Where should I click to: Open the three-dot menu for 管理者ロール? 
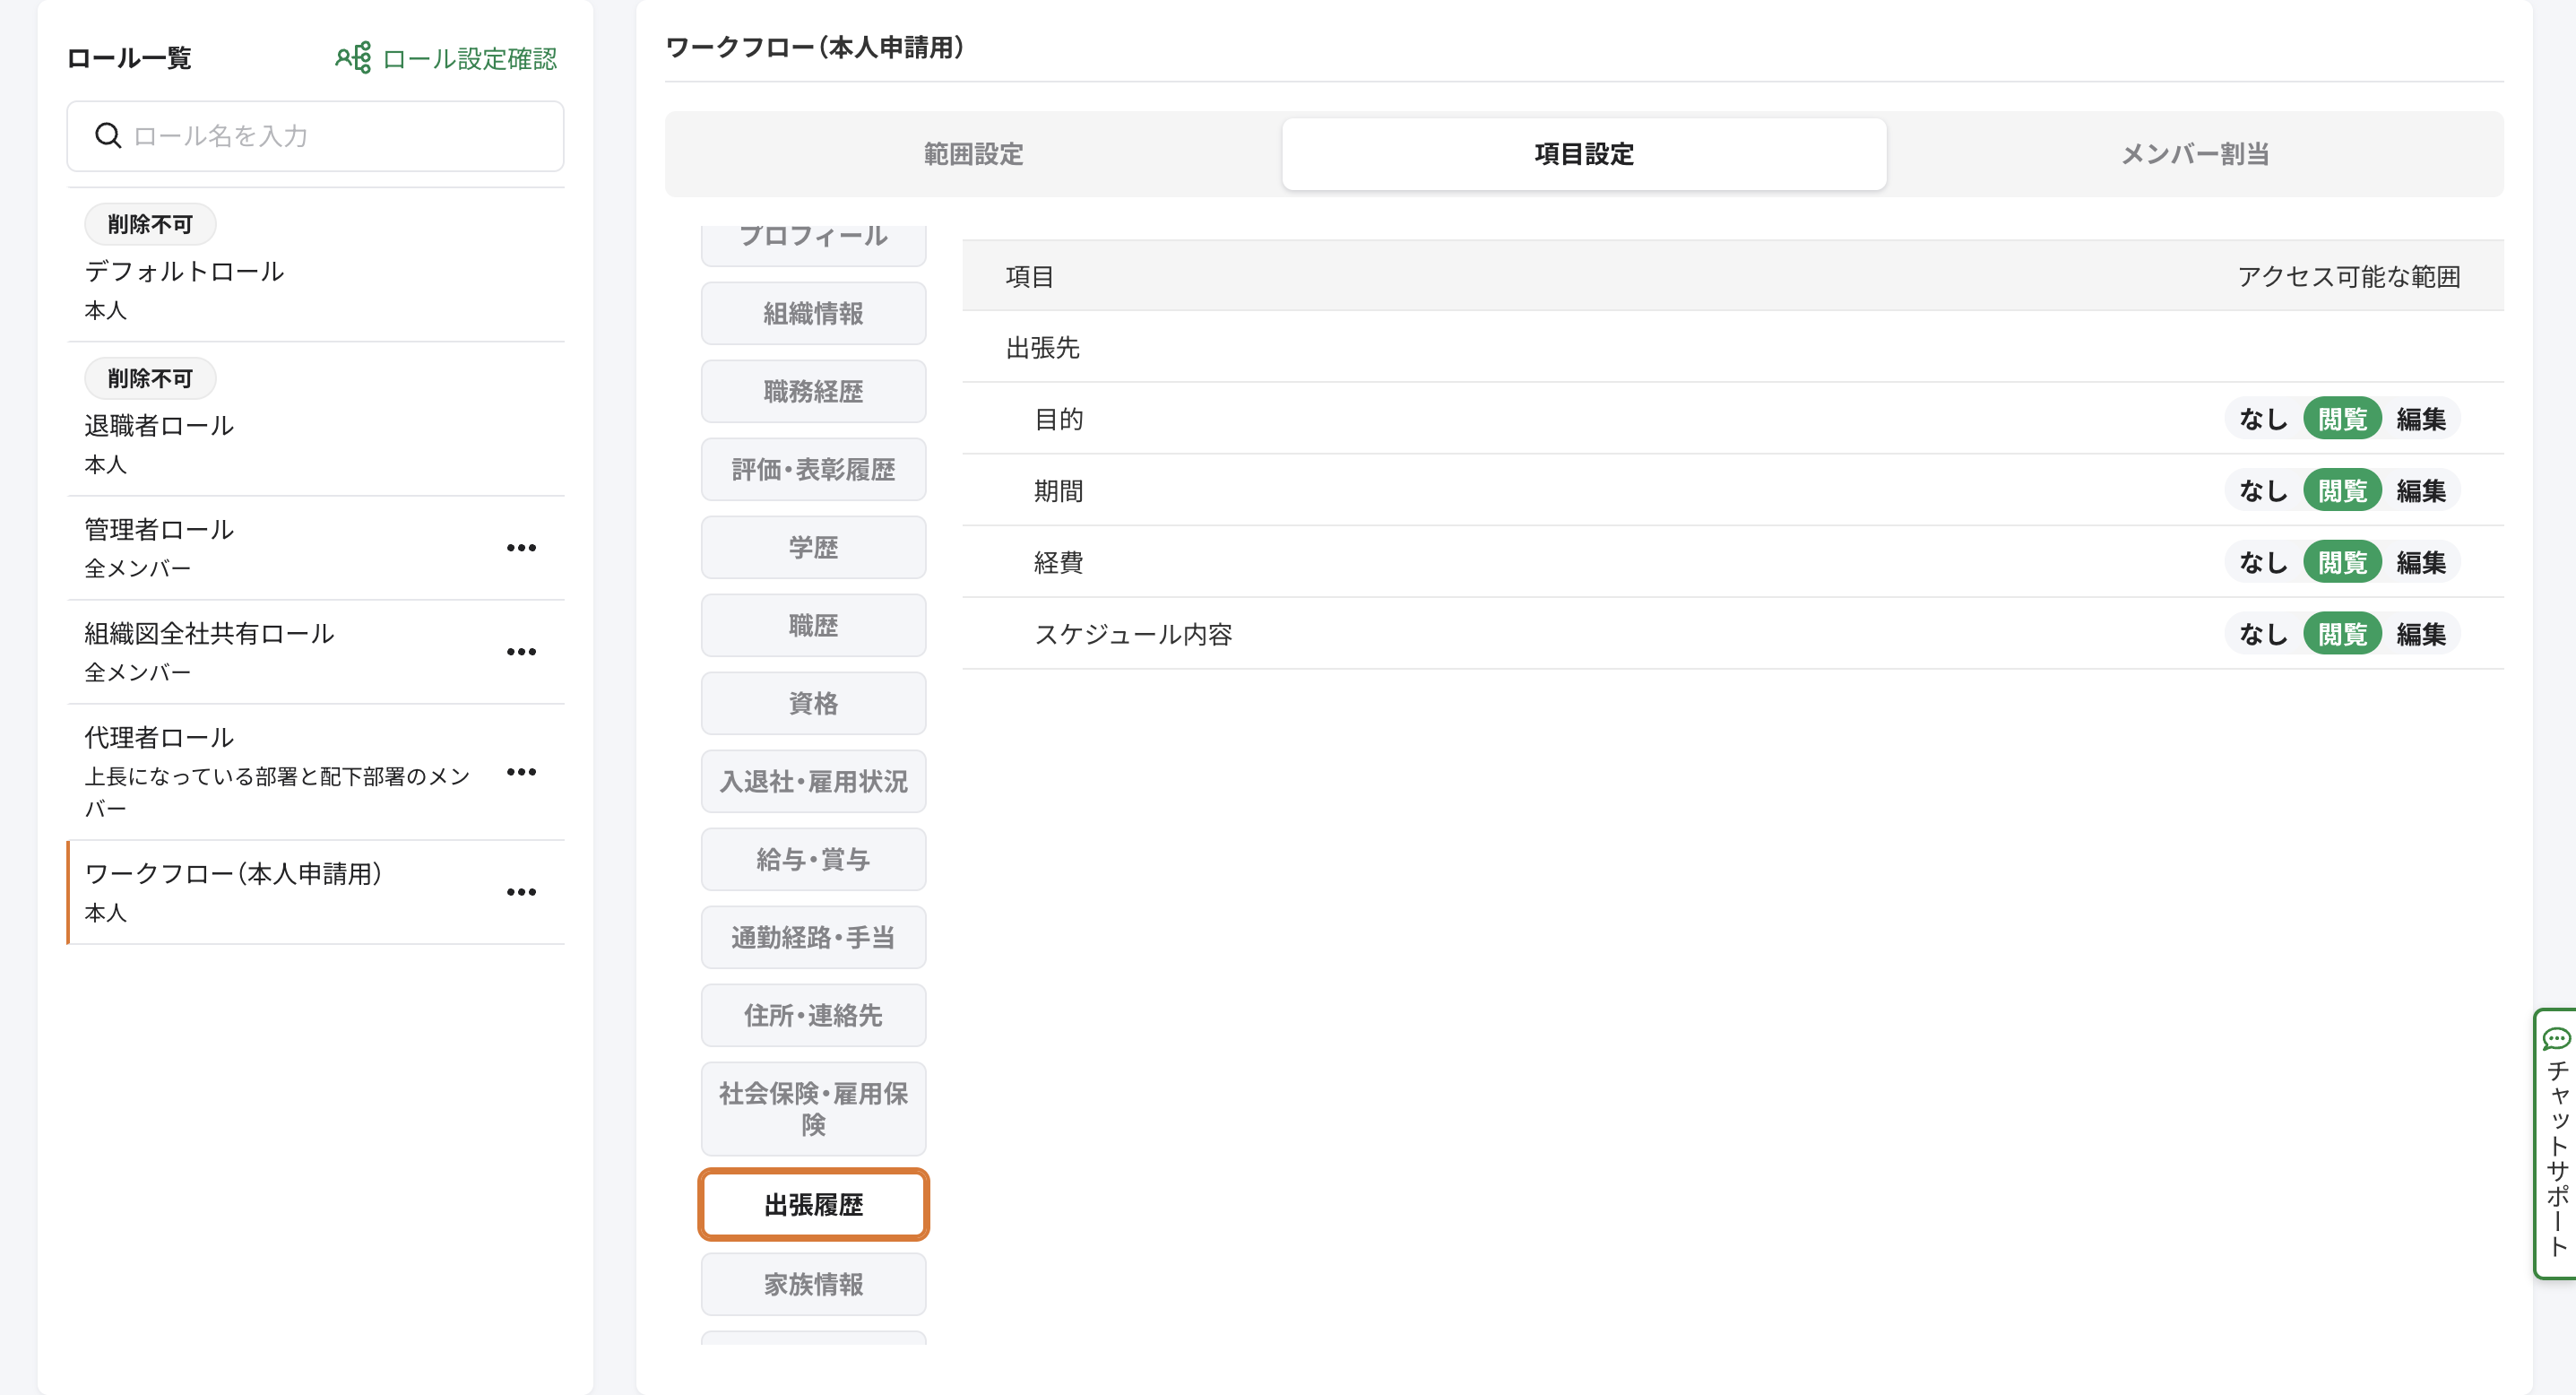pyautogui.click(x=521, y=548)
